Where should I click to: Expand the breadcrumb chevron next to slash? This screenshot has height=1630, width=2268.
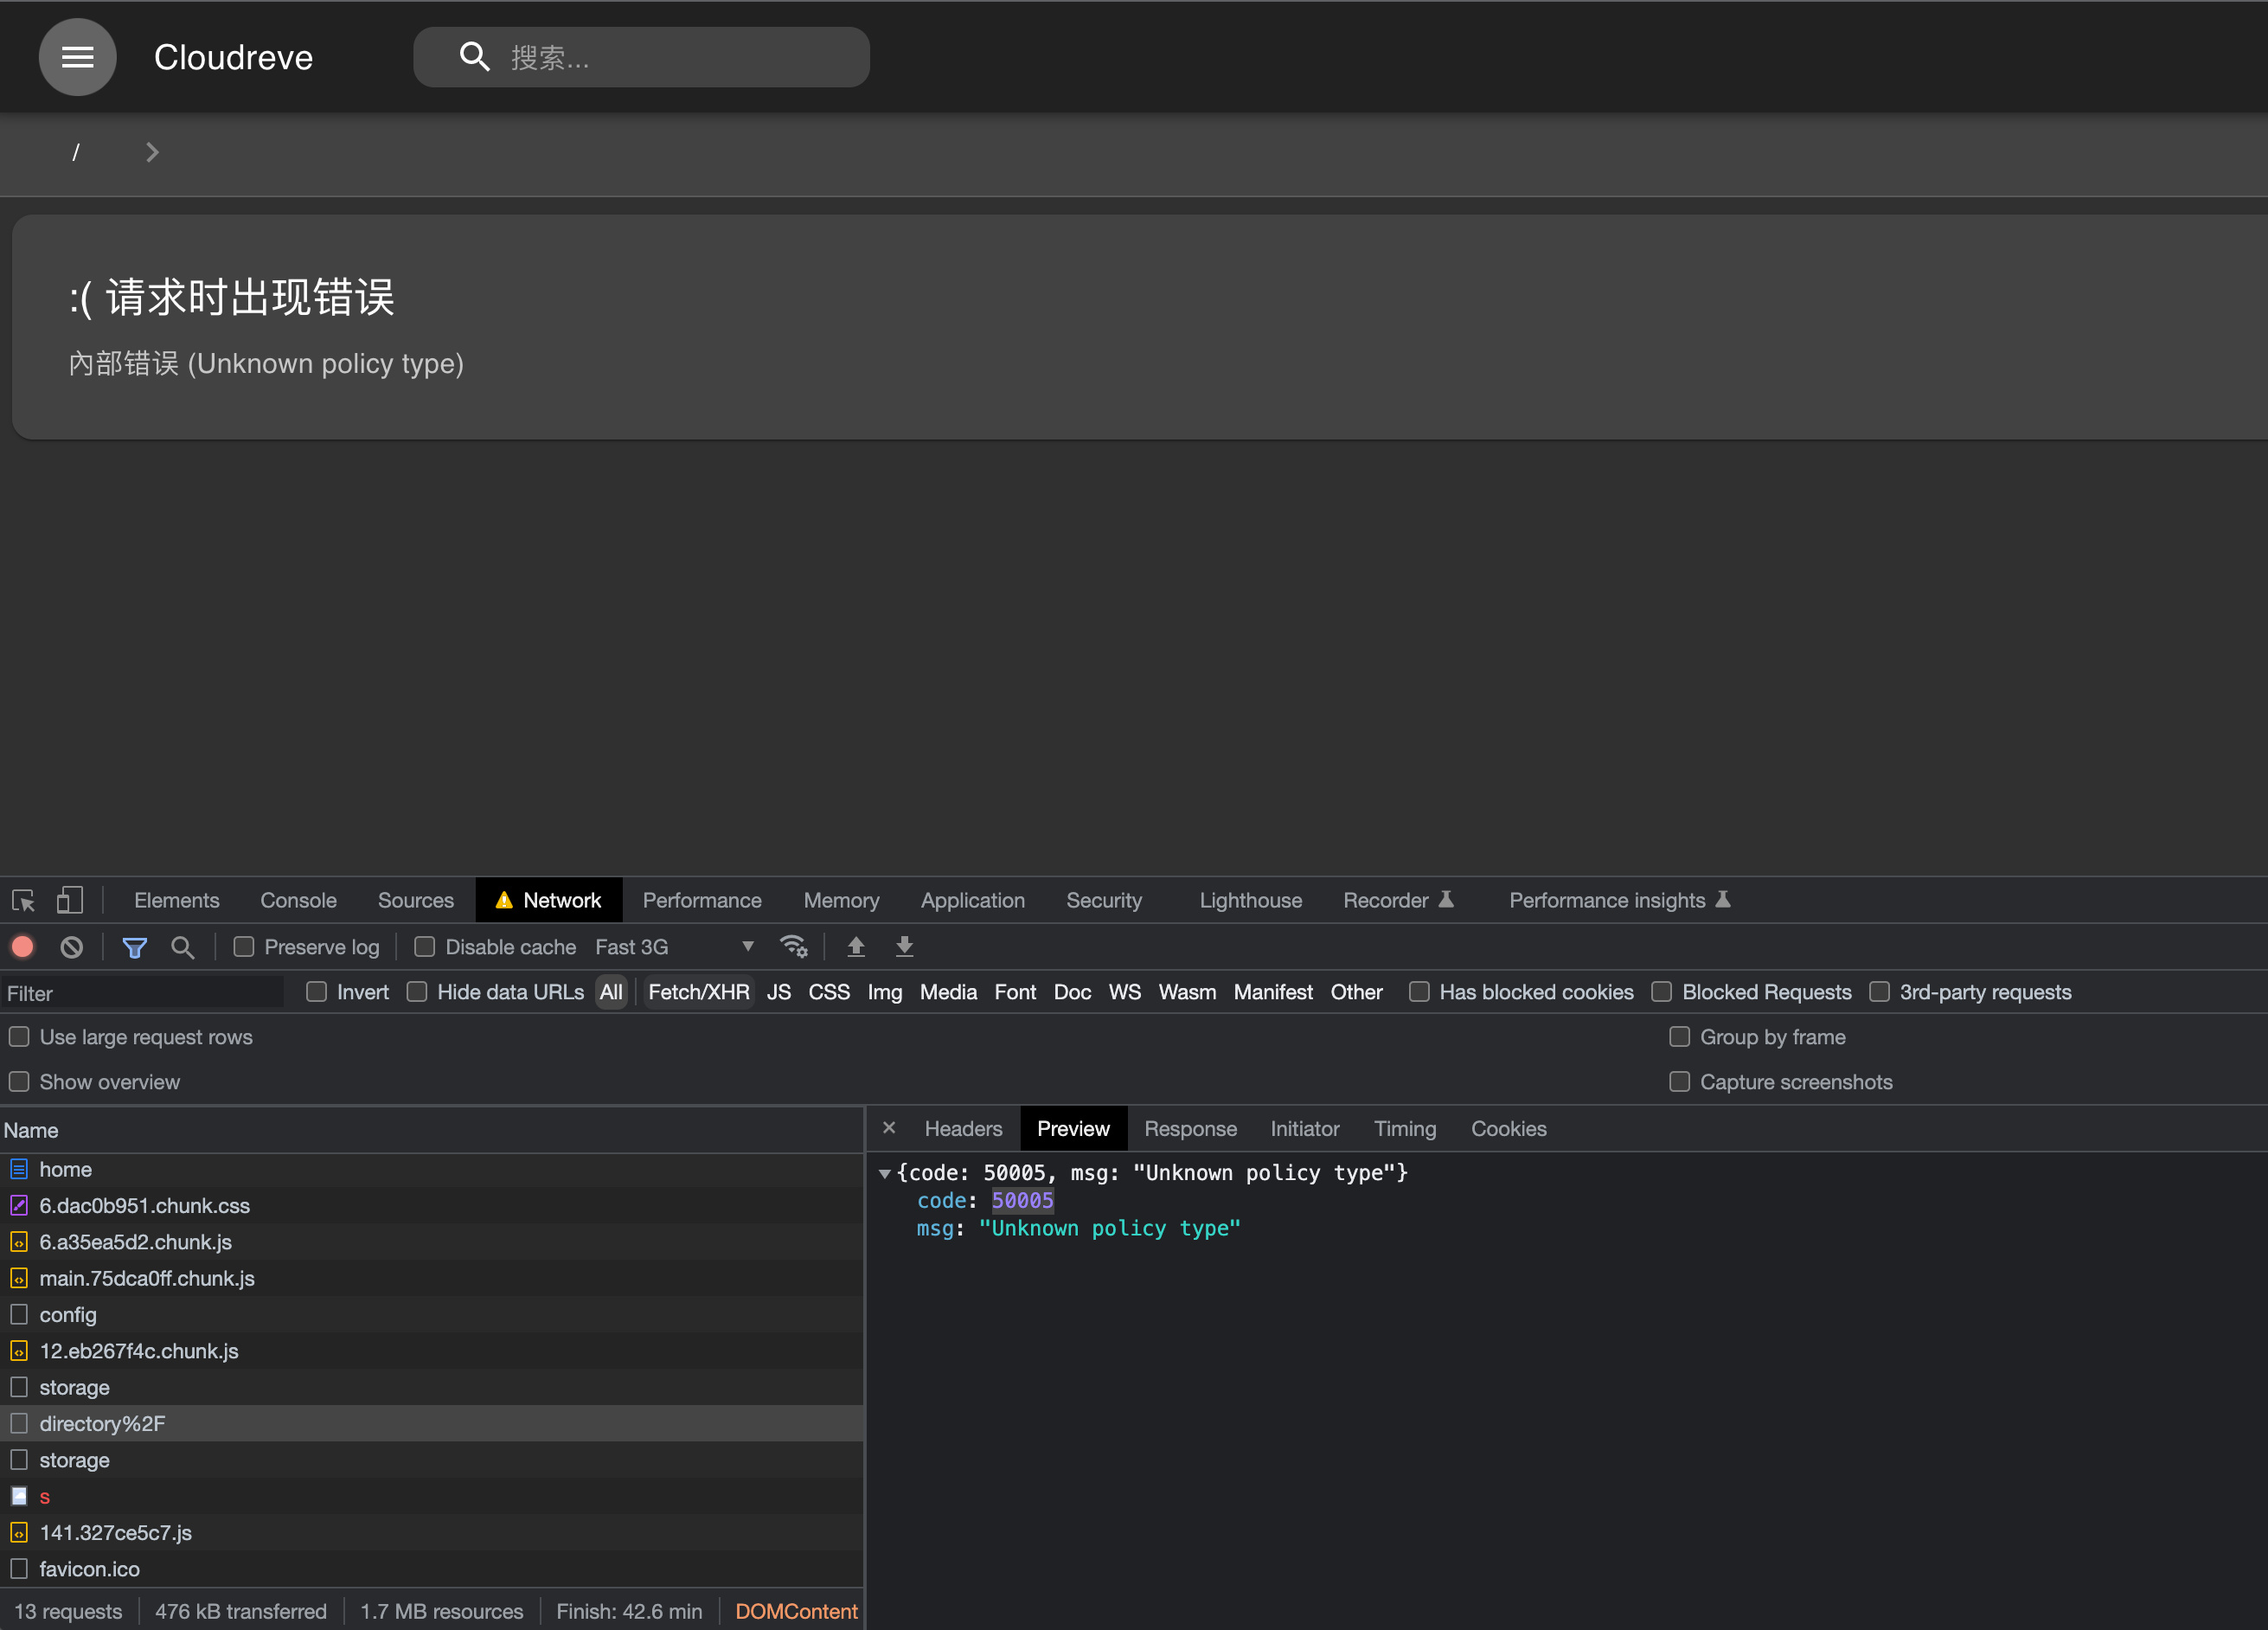(x=151, y=152)
